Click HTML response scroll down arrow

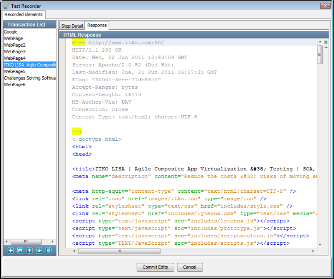tap(320, 244)
